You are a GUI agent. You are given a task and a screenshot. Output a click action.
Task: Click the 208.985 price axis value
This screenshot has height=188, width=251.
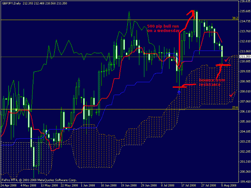tap(245, 81)
